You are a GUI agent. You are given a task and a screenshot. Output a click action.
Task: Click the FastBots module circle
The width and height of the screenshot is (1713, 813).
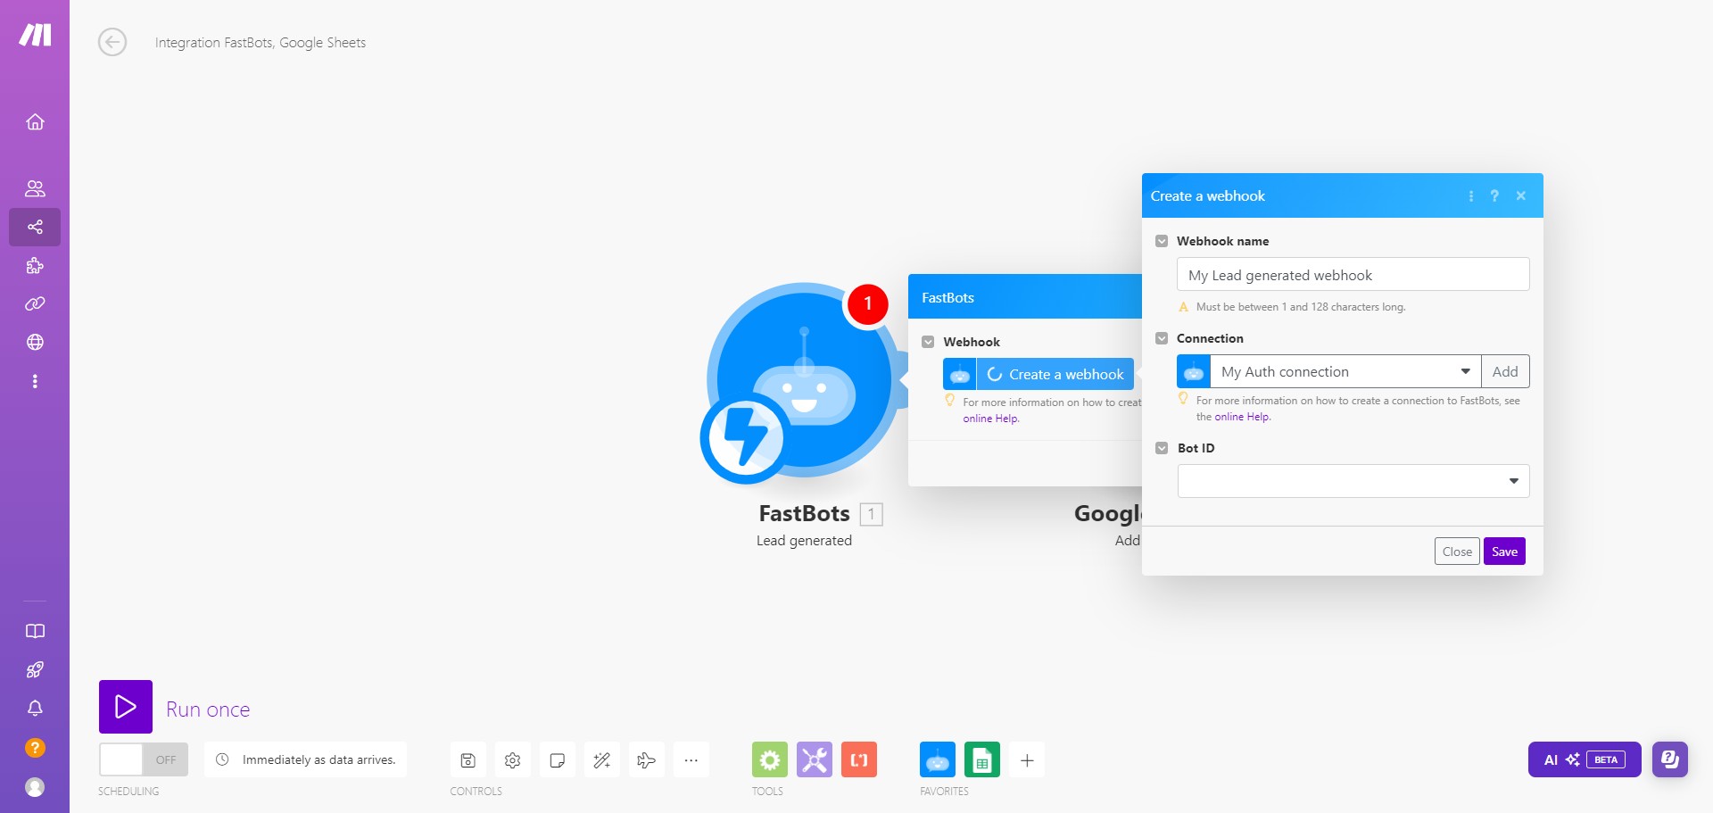click(x=803, y=379)
